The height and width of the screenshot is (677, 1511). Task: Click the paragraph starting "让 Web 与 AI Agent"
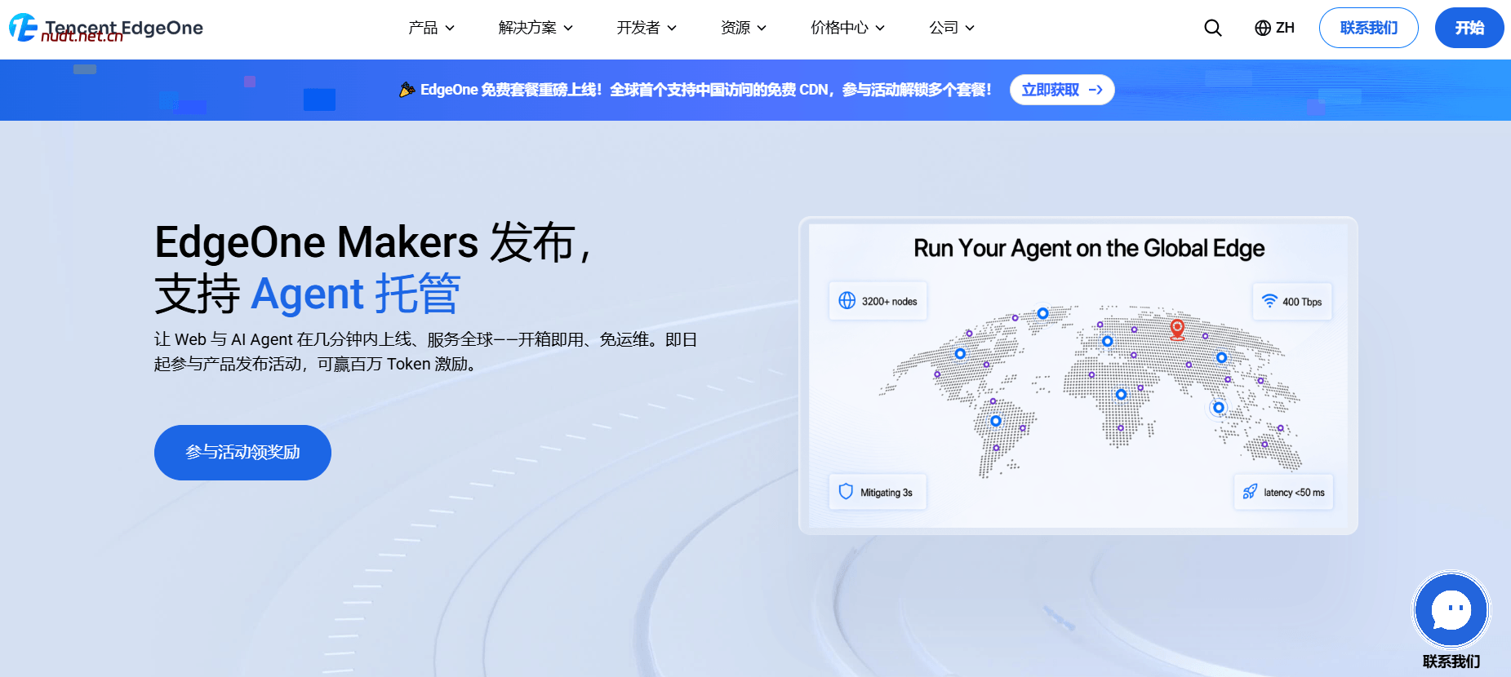point(425,352)
